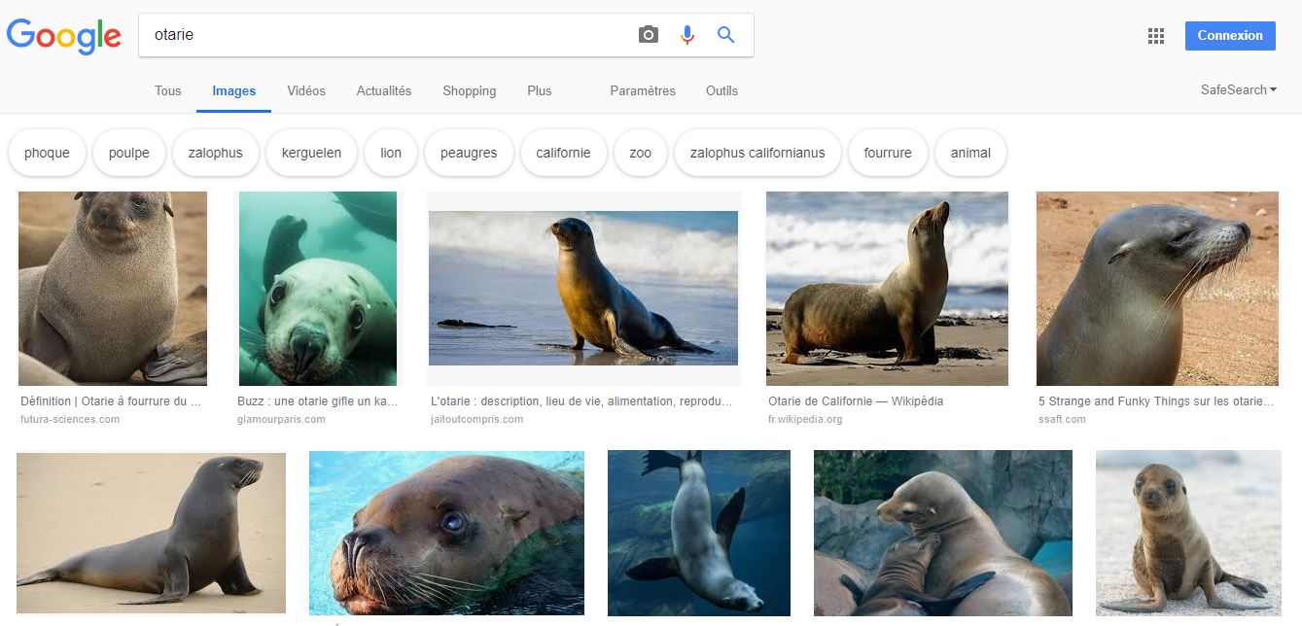
Task: Select the phoque suggestion chip
Action: coord(47,153)
